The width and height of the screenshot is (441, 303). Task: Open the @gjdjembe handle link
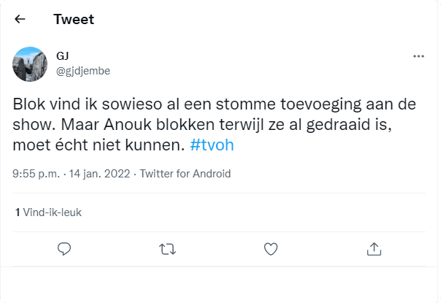tap(83, 70)
